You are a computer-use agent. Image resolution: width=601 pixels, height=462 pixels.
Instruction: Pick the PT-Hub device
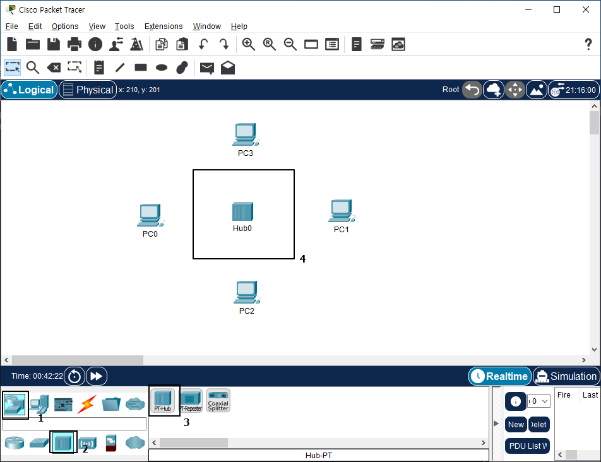(x=163, y=401)
